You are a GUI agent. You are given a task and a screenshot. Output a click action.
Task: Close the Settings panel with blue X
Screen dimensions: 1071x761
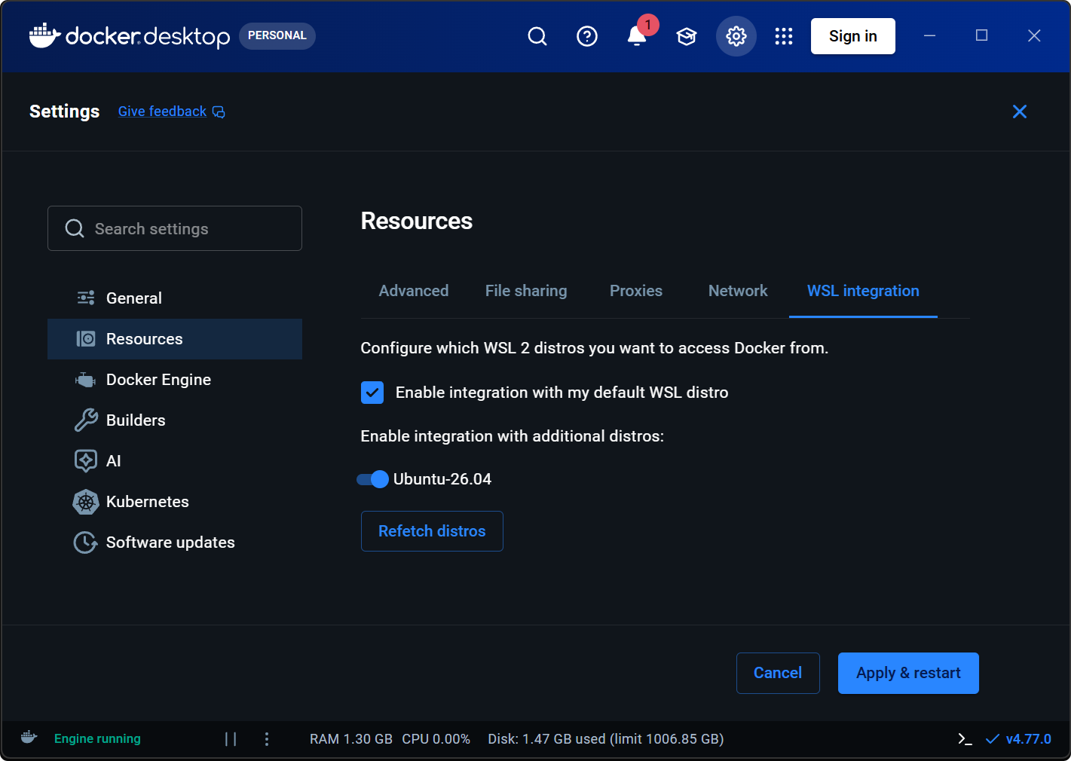[x=1020, y=112]
